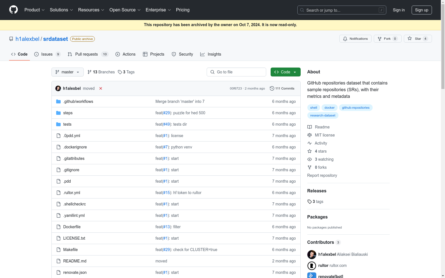Open the .rultor.yml file
This screenshot has height=278, width=445.
[x=72, y=193]
